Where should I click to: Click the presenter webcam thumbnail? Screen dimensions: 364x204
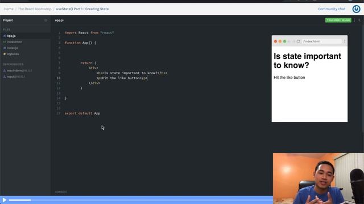pyautogui.click(x=318, y=178)
